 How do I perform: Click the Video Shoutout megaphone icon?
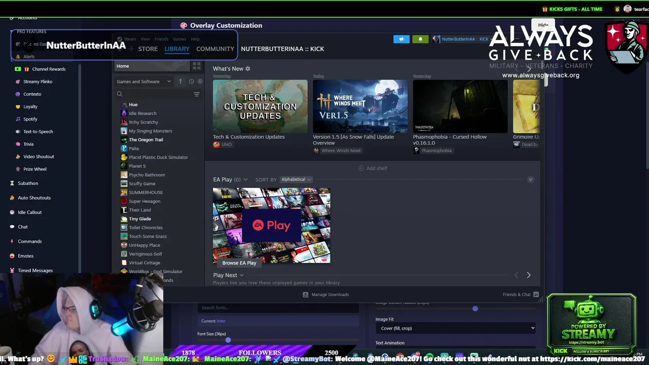point(18,157)
